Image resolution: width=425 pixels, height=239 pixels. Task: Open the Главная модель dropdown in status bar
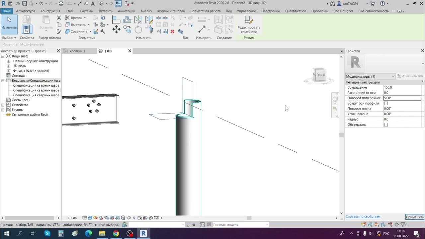(241, 225)
